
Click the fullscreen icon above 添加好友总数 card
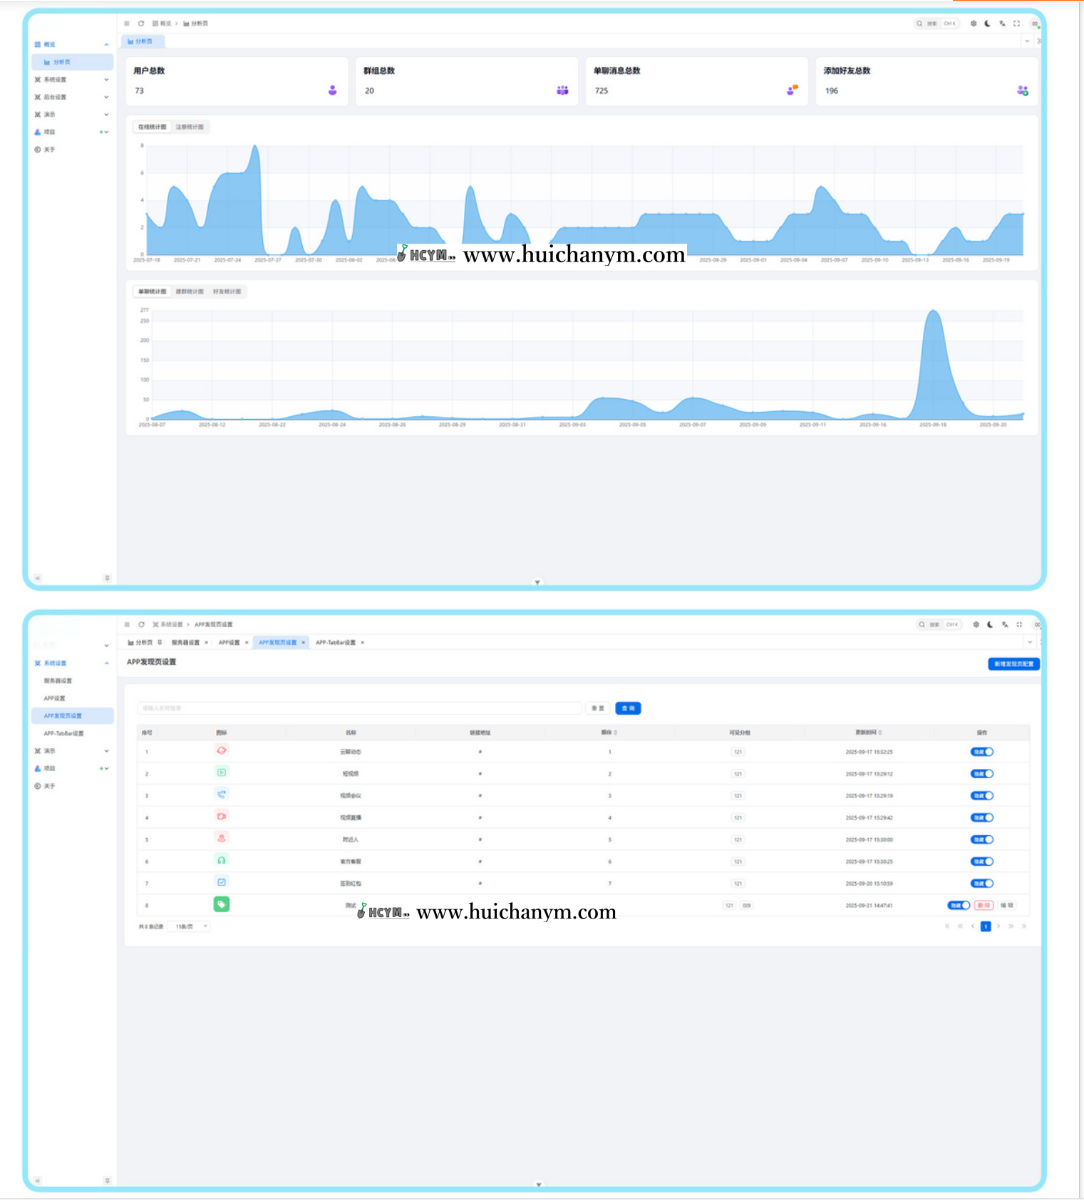(x=1016, y=24)
